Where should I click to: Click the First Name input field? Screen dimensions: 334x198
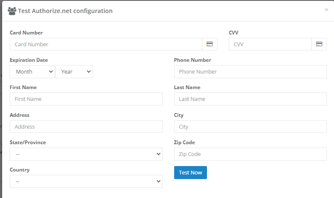coord(86,99)
